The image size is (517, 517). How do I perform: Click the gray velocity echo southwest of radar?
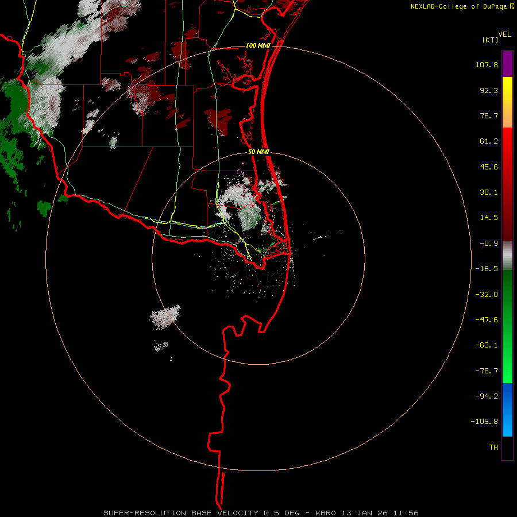(165, 317)
